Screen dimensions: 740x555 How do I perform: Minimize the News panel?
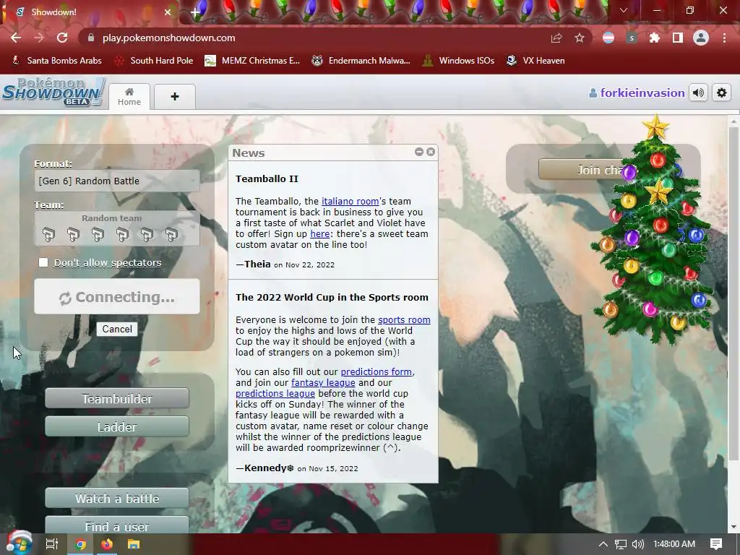[418, 152]
